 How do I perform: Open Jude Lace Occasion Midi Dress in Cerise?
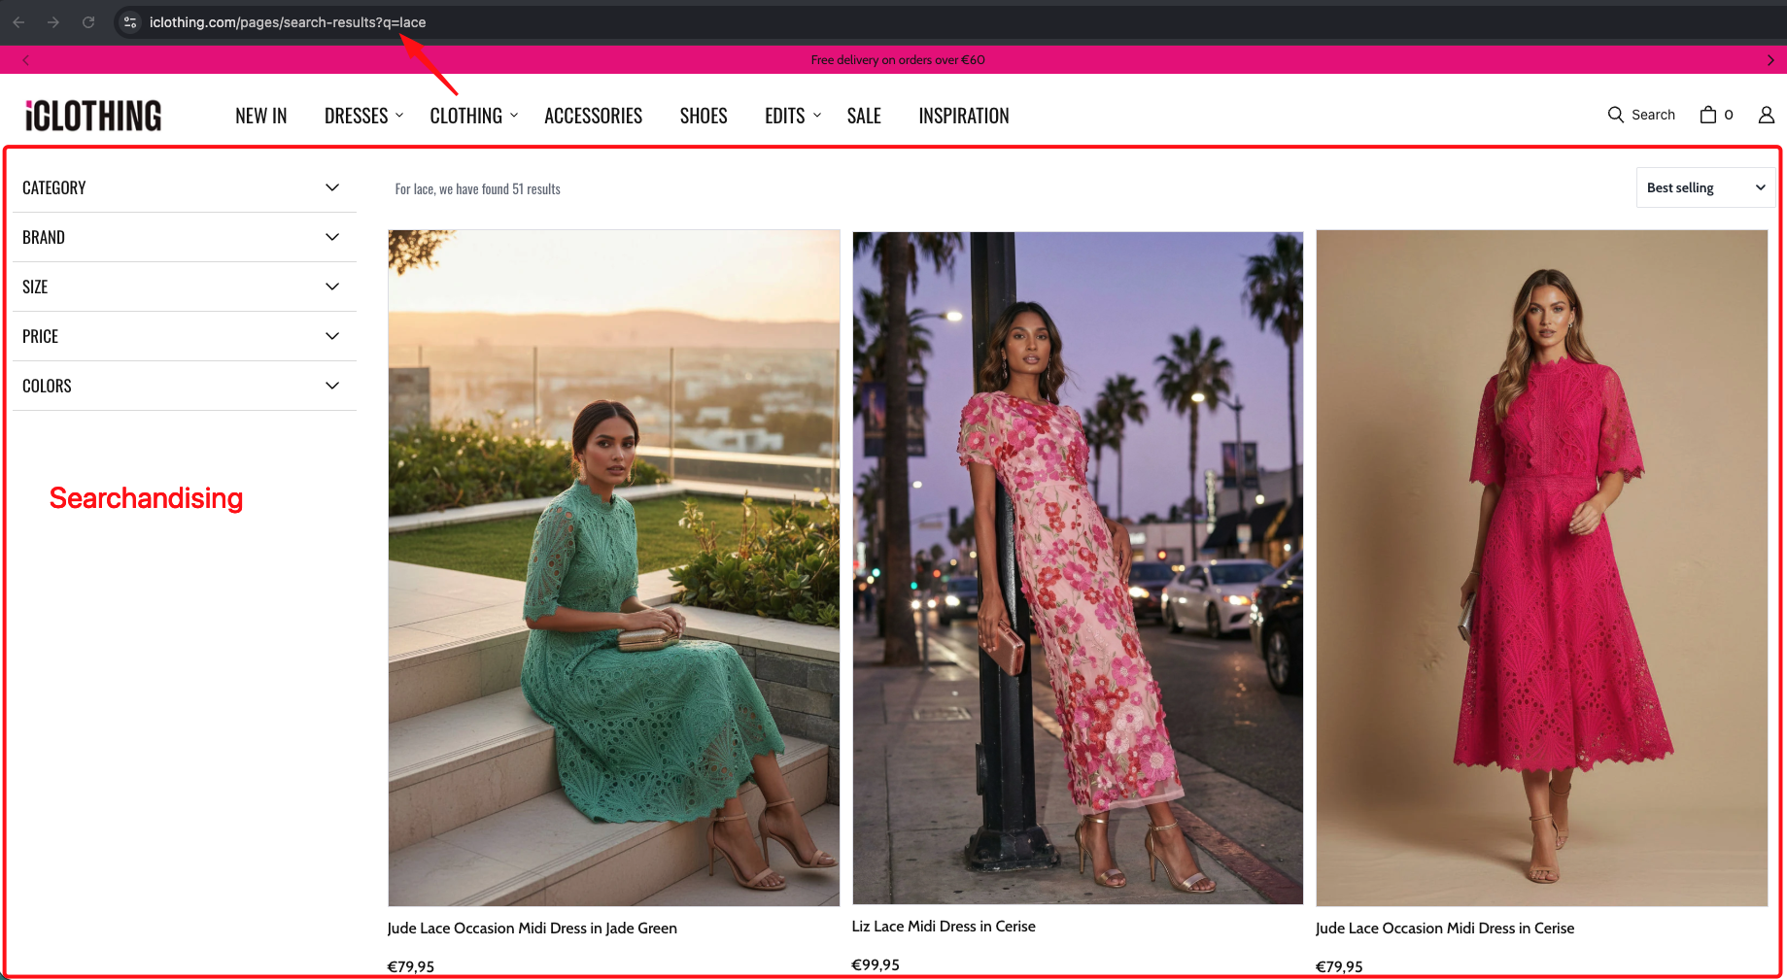[1445, 928]
